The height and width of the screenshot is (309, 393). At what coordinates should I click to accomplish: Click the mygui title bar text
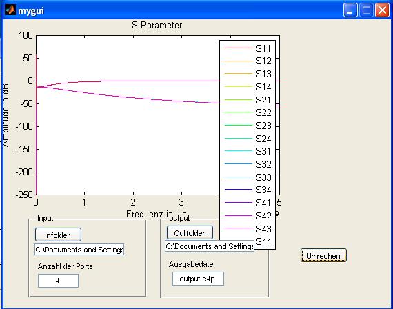[x=31, y=11]
